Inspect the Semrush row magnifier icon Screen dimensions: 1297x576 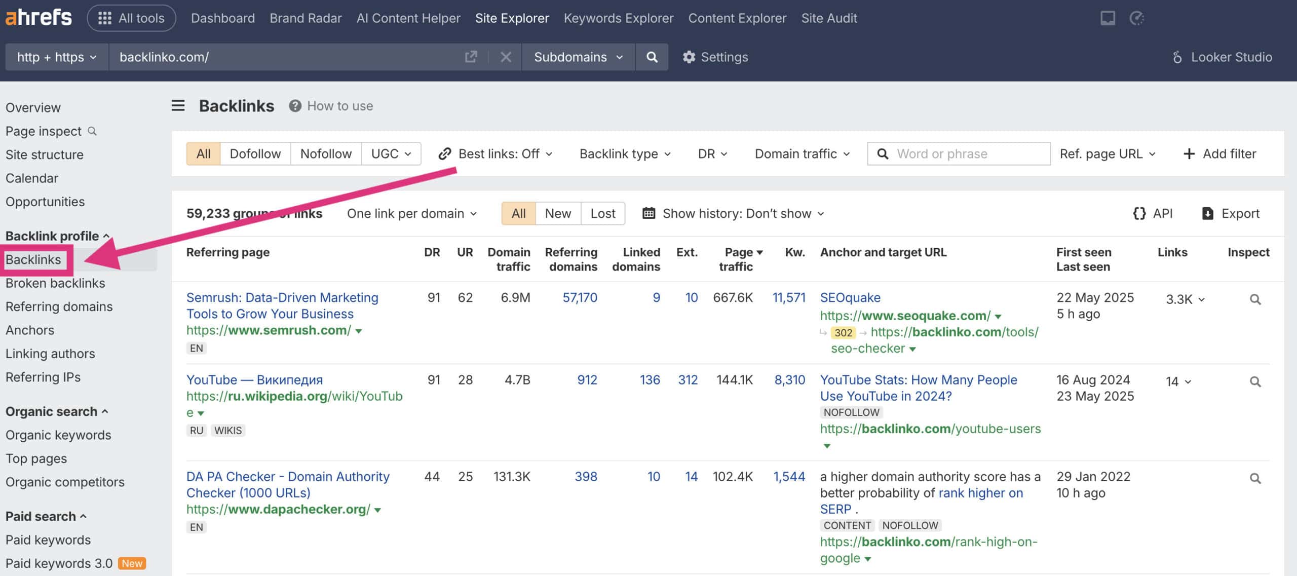click(x=1255, y=299)
